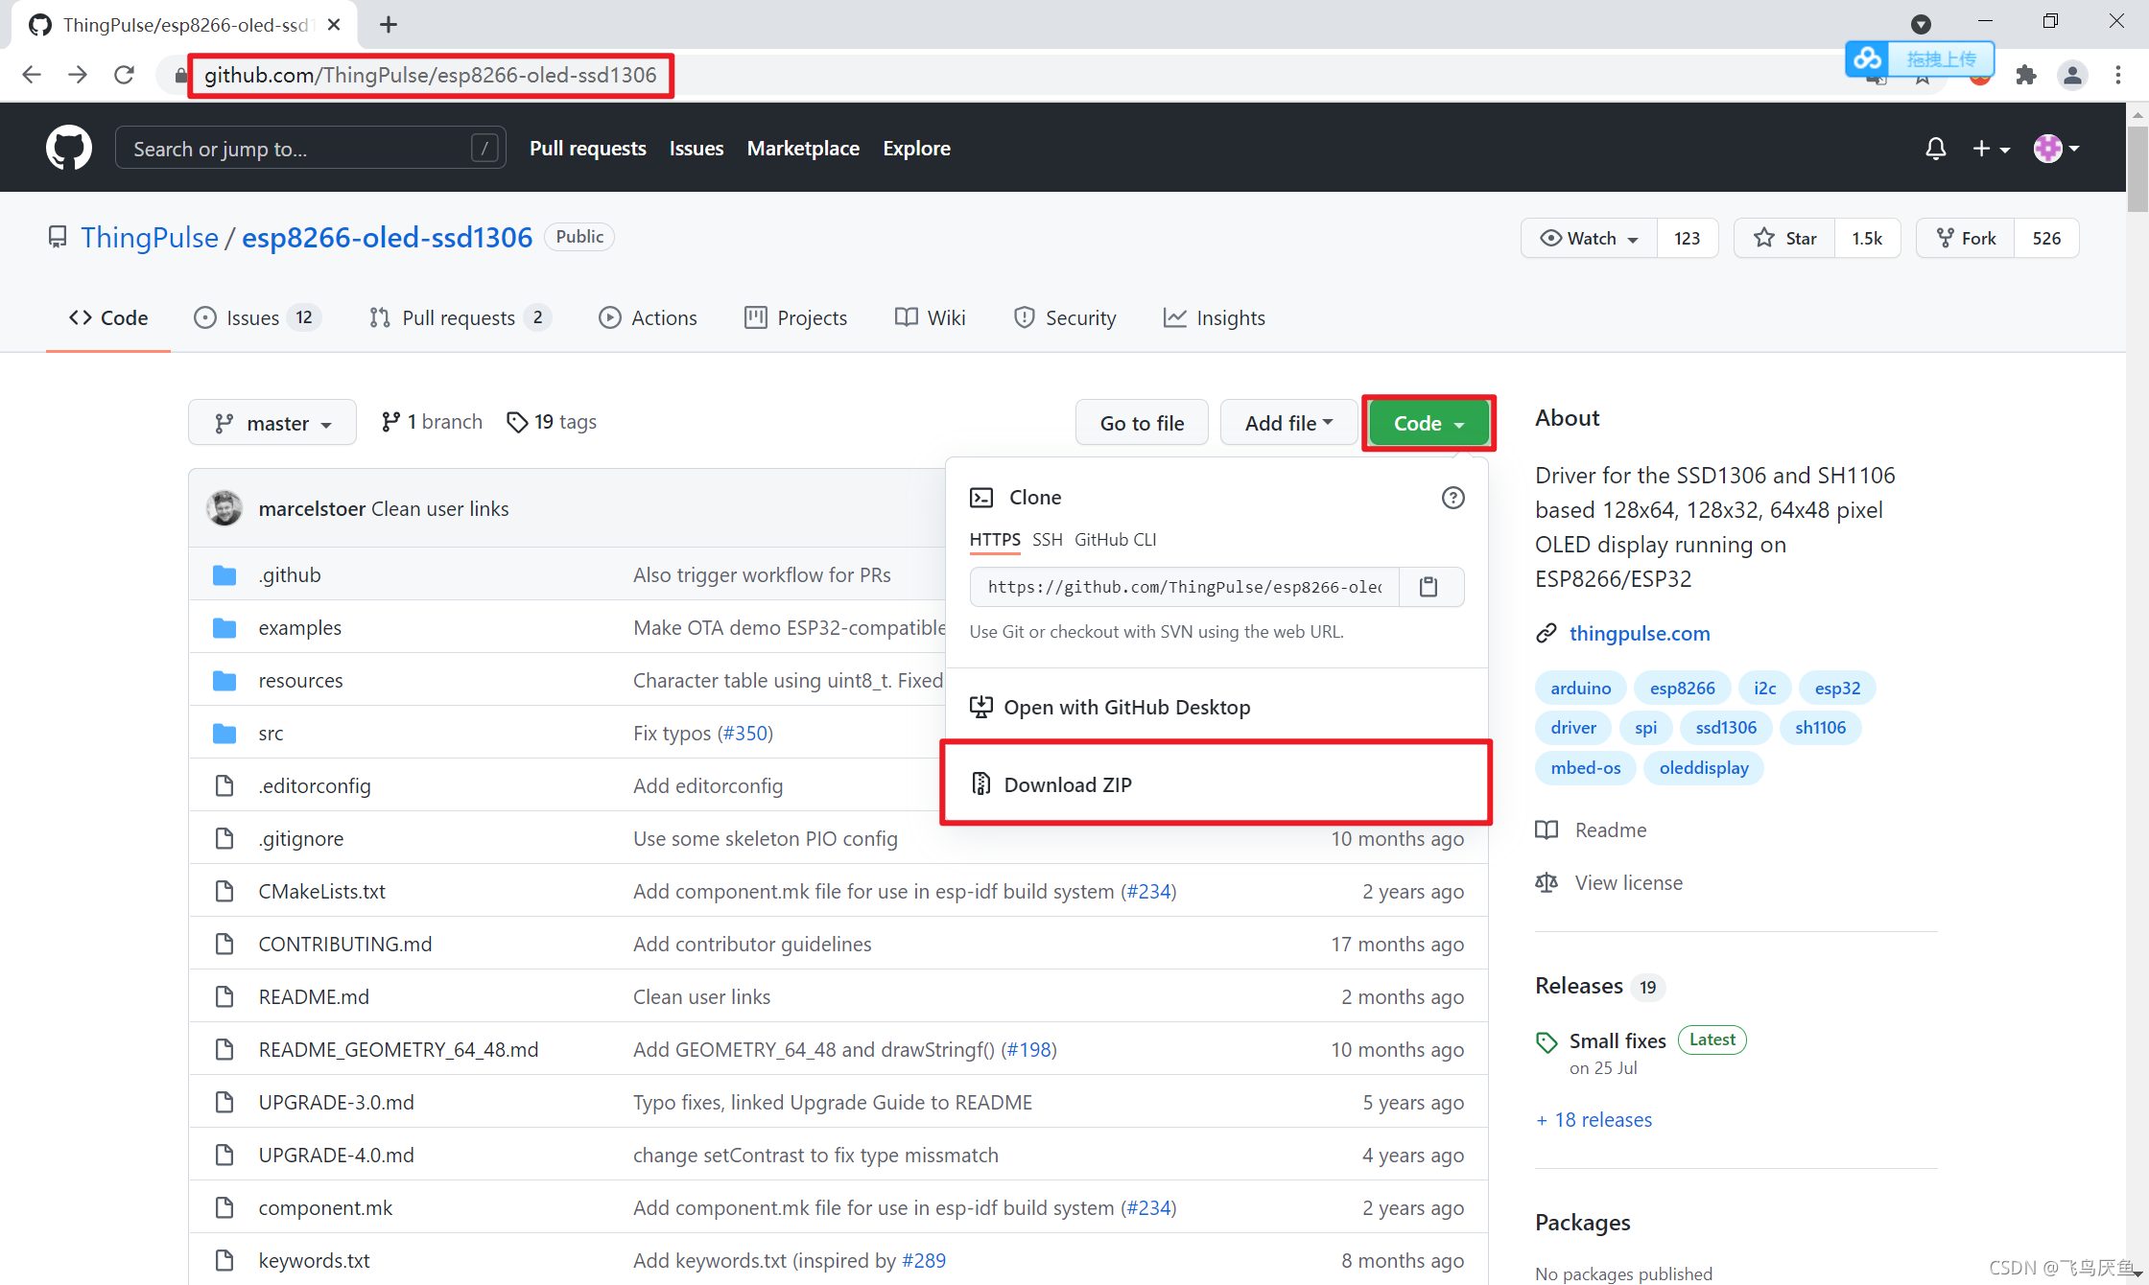Toggle Watch on this repository
This screenshot has width=2149, height=1285.
click(x=1589, y=238)
